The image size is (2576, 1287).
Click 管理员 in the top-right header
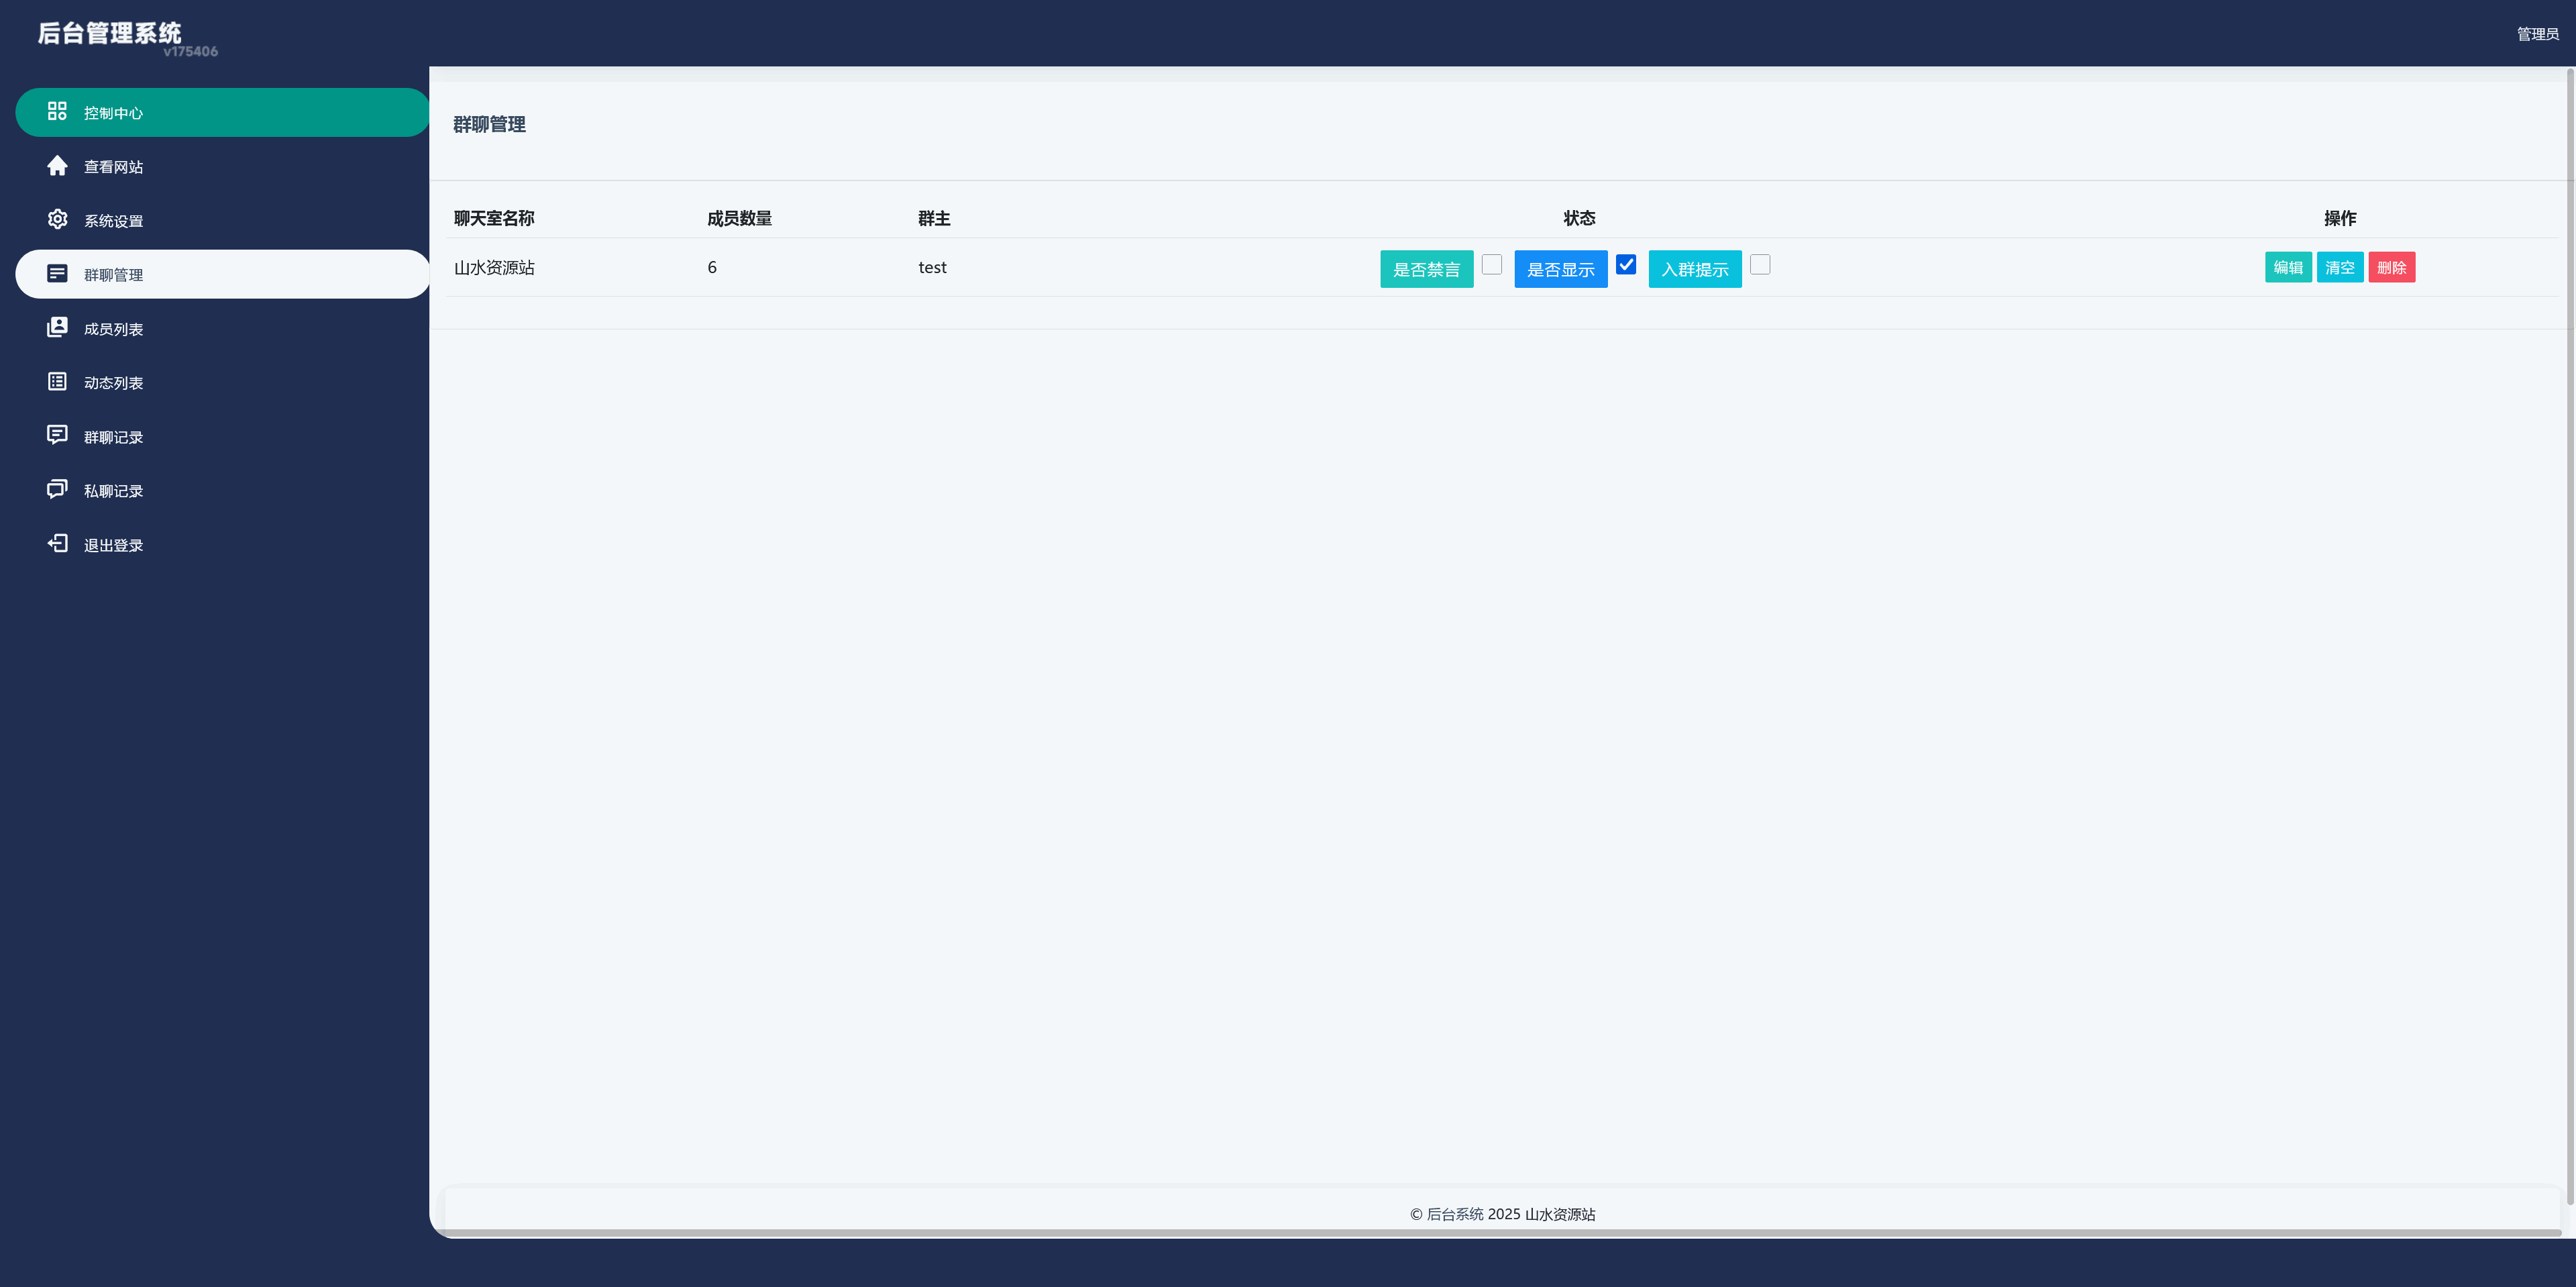coord(2537,34)
